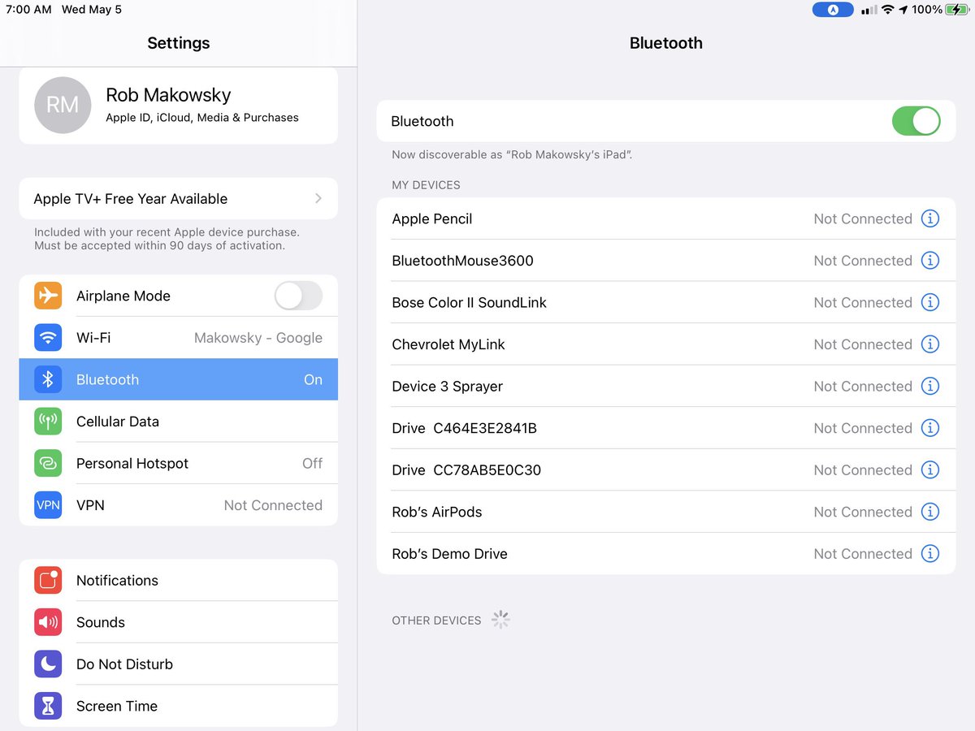
Task: Open Personal Hotspot settings
Action: (x=179, y=463)
